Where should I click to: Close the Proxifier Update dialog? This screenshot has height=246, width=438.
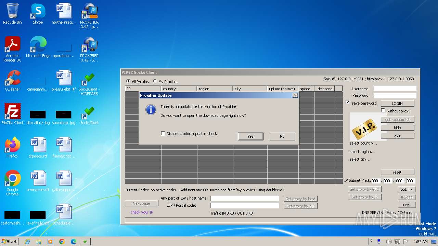(x=295, y=95)
